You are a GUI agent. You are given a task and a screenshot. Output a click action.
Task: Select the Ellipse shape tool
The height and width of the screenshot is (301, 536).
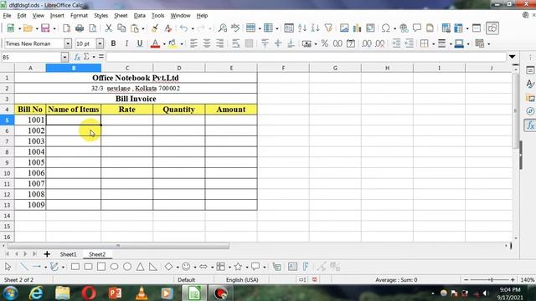[x=114, y=267]
